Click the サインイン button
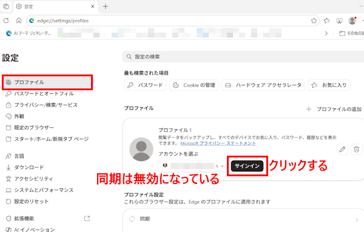 click(248, 166)
